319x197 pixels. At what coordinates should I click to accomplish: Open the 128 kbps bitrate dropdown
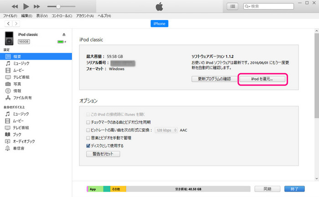click(166, 130)
